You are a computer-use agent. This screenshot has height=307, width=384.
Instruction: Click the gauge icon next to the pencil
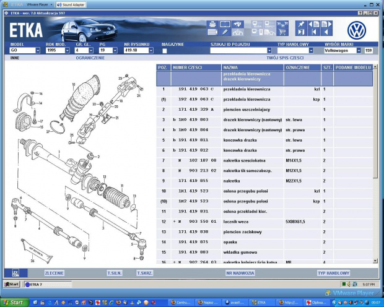pos(237,32)
